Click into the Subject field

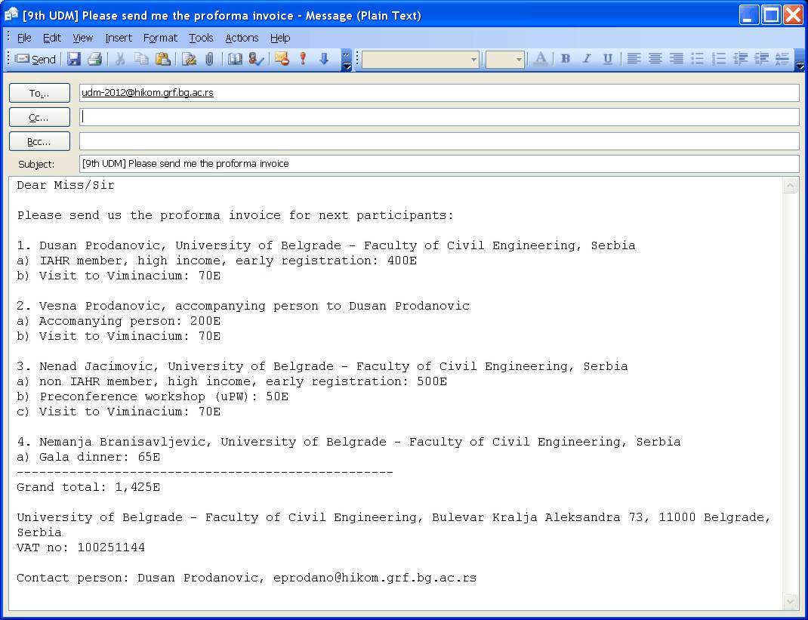coord(438,164)
